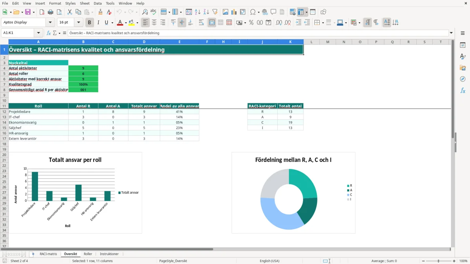Select row 12 header
The width and height of the screenshot is (470, 264).
click(x=4, y=111)
